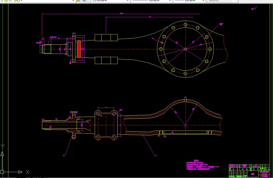Select the longest overall length dimension text

[x=121, y=13]
